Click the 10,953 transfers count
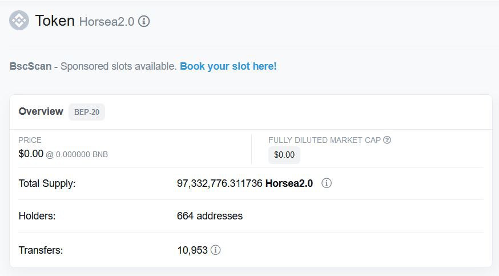 [192, 250]
